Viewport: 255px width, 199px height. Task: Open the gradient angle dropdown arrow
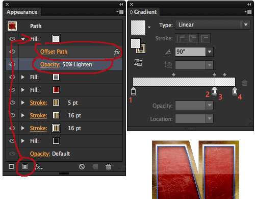click(210, 52)
